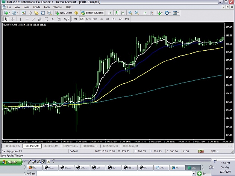Select the crosshair tool
This screenshot has height=176, width=235.
pos(13,19)
